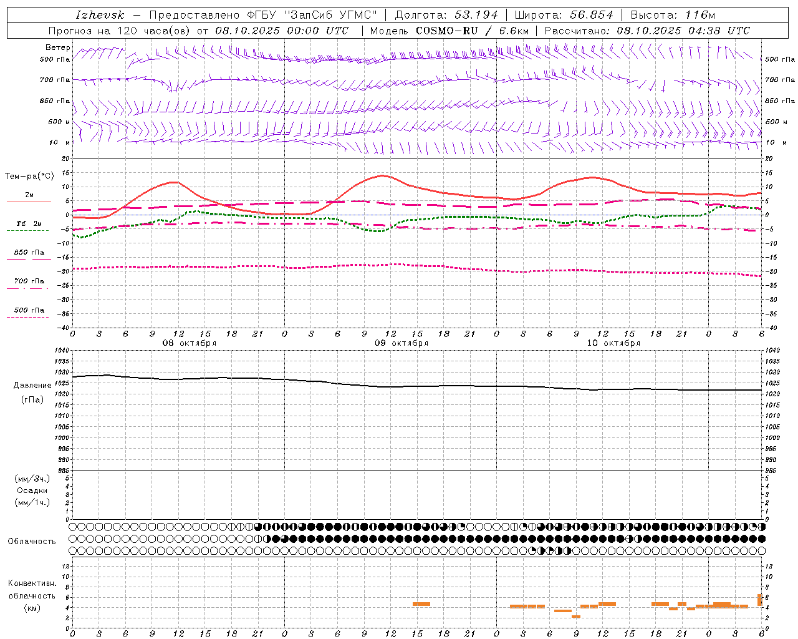Click the Долгота: 53.194 value
The height and width of the screenshot is (639, 798).
(x=446, y=15)
